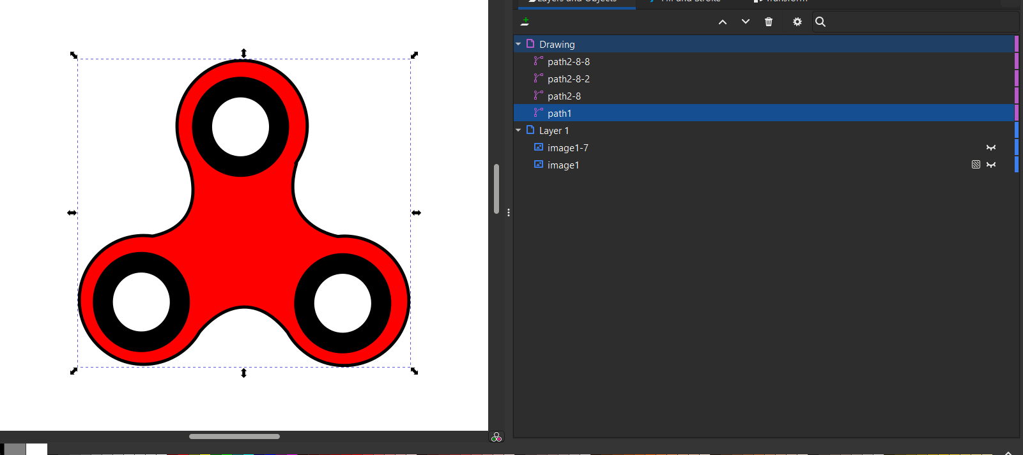Collapse the Drawing layer tree
Screen dimensions: 1023x455
(x=518, y=44)
